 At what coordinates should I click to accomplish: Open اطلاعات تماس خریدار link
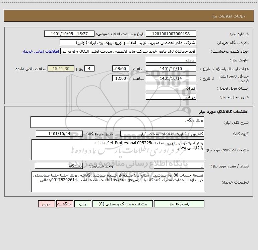pos(41,51)
